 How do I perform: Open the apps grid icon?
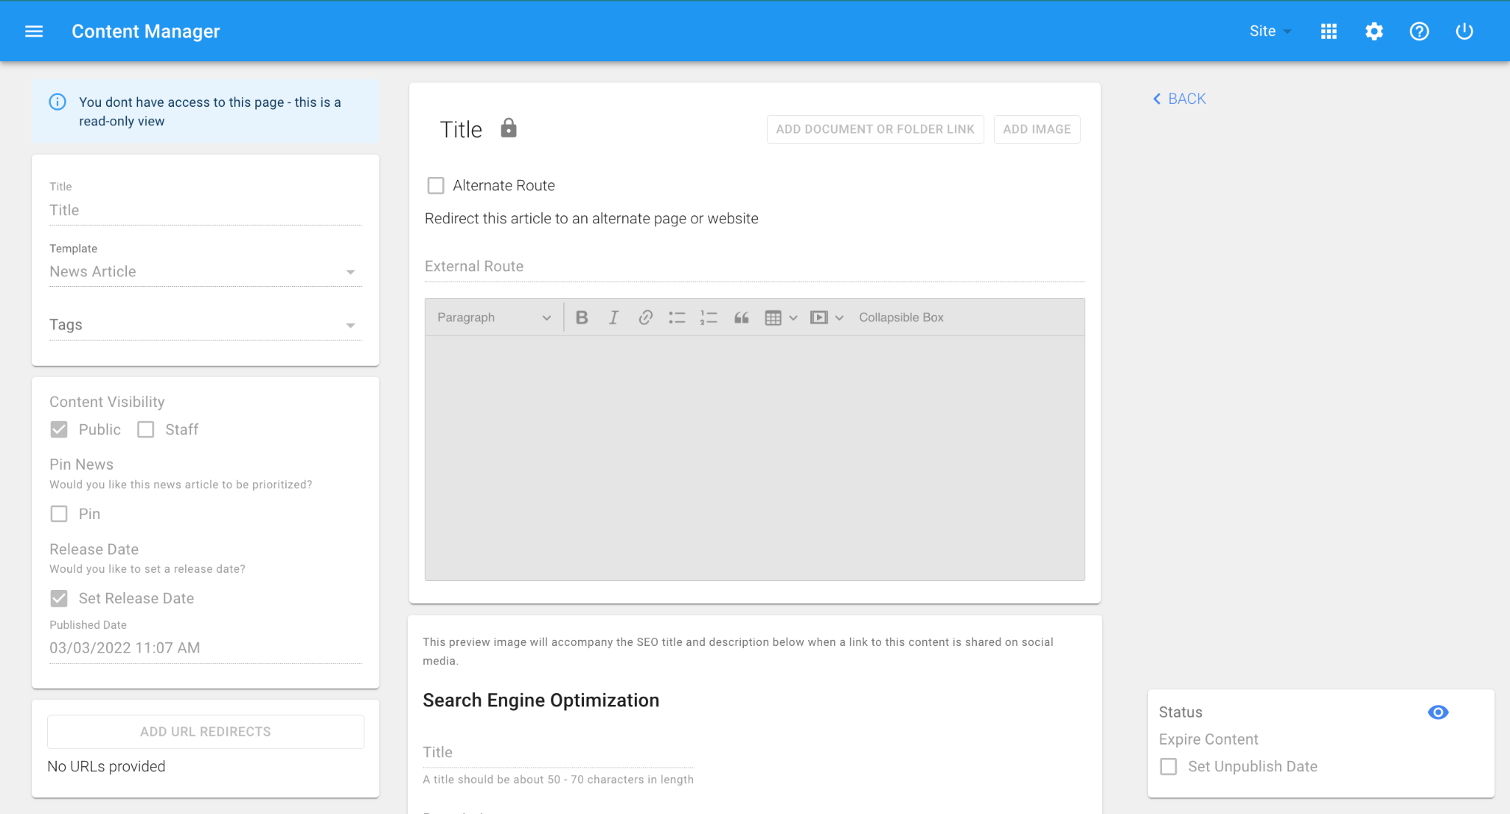click(1329, 31)
